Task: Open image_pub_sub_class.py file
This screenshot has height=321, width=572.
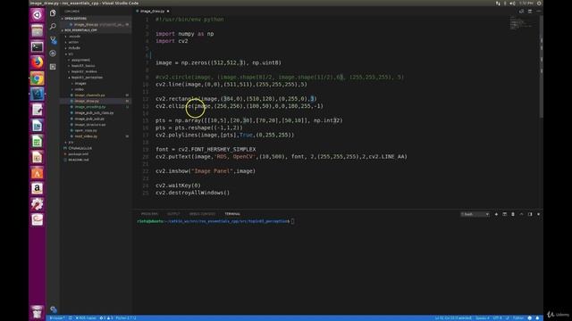Action: (94, 113)
